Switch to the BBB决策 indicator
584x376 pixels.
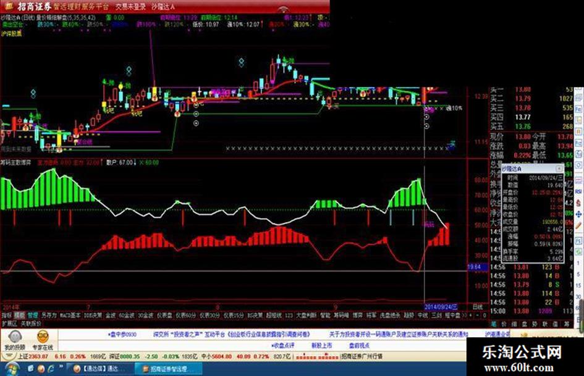(93, 315)
